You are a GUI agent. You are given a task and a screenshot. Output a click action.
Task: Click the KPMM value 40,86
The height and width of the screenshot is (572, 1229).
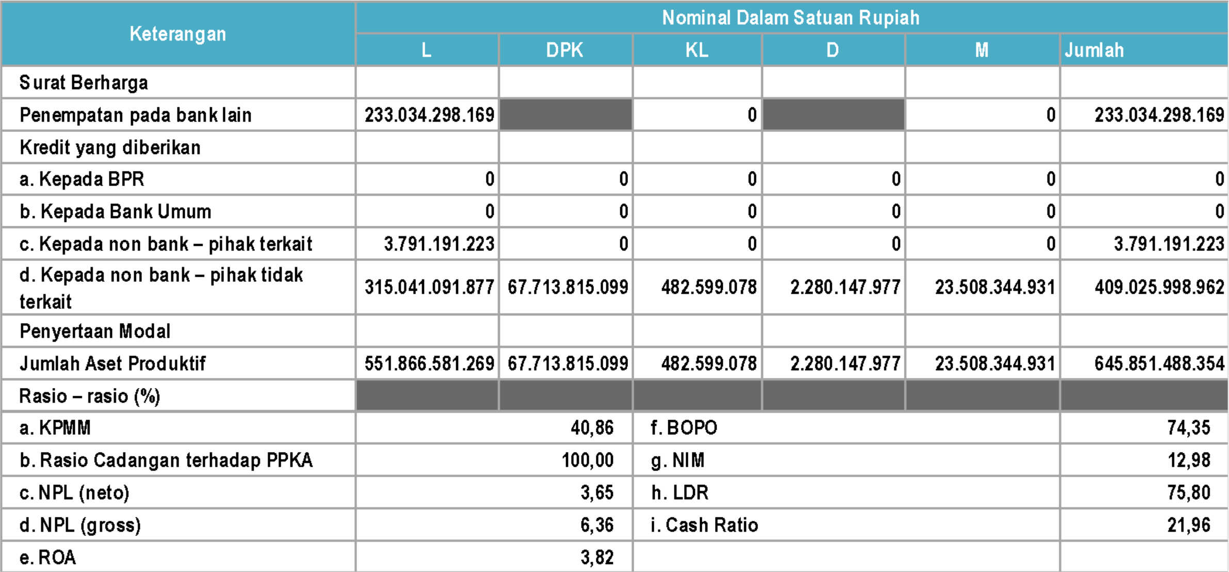point(592,428)
